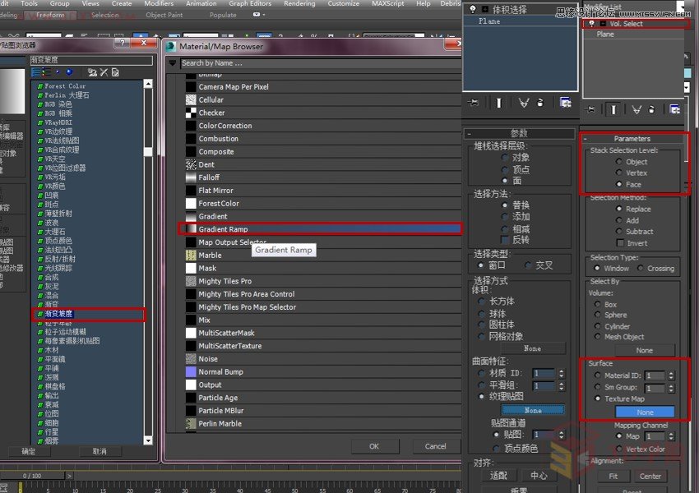Click Show End Result toggle in English modifier panel
The image size is (699, 493).
[613, 108]
